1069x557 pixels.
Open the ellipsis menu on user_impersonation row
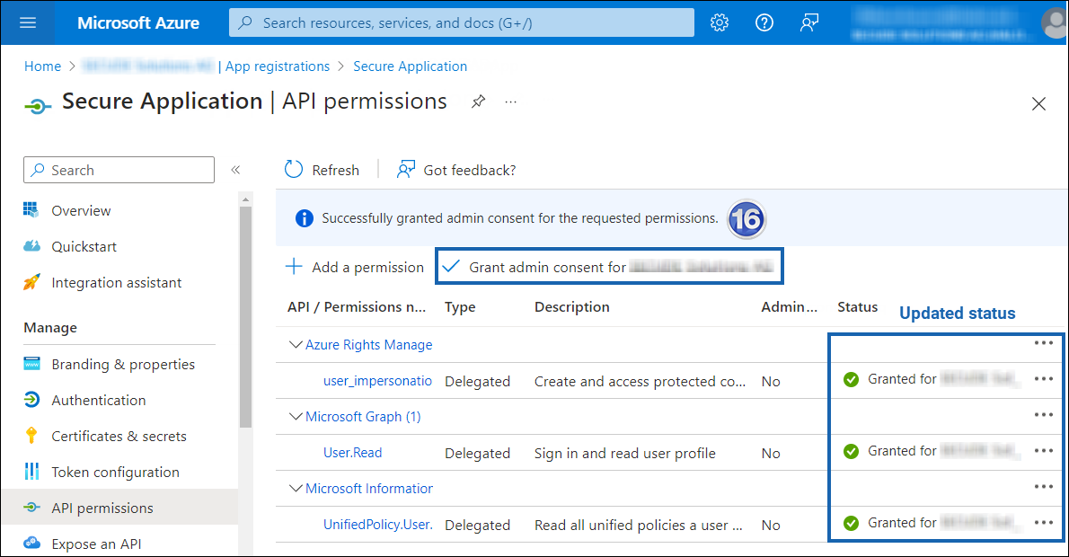tap(1043, 379)
